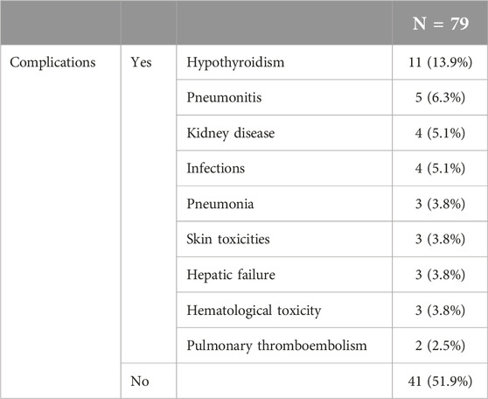Screen dimensions: 488x399
Task: Select the Complications row label
Action: (52, 62)
